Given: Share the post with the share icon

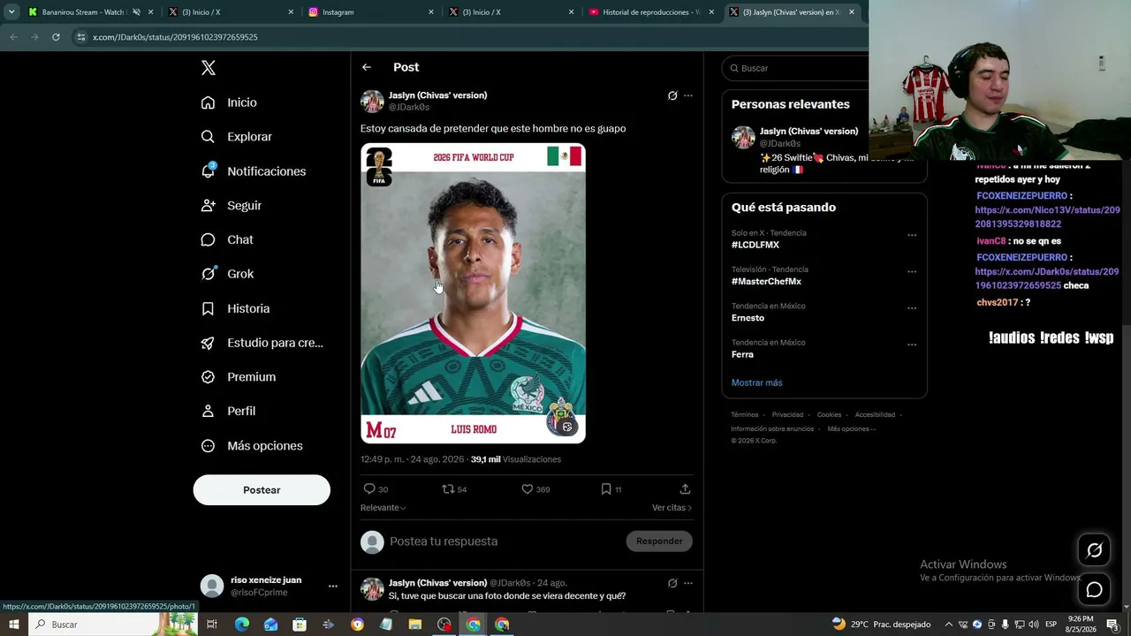Looking at the screenshot, I should point(685,488).
